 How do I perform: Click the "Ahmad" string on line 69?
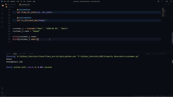[x=36, y=31]
